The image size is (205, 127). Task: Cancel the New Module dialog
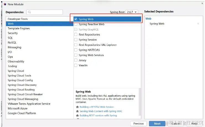tap(176, 123)
